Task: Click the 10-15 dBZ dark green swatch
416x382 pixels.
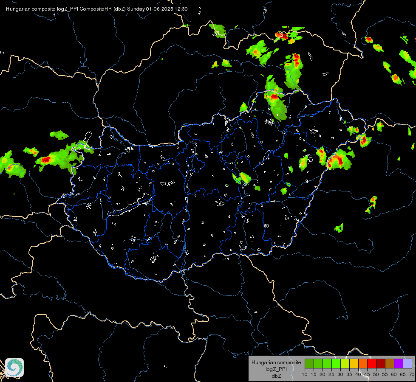Action: pos(309,363)
